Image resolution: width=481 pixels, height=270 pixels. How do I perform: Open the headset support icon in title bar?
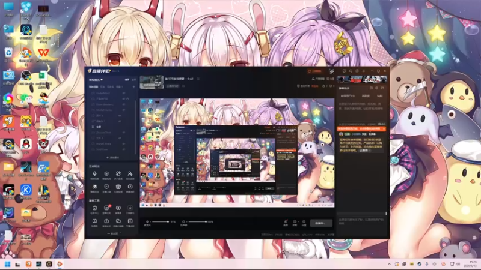pyautogui.click(x=351, y=71)
